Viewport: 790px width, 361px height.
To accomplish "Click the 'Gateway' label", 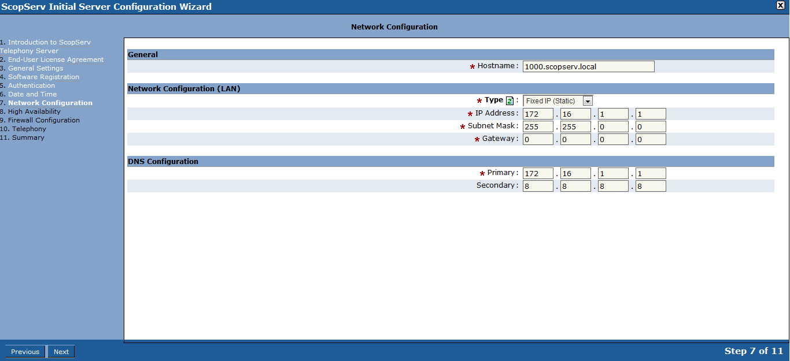I will tap(499, 139).
